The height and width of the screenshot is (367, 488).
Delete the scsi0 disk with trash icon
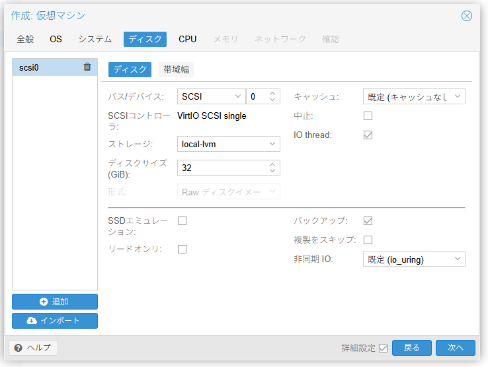[87, 67]
